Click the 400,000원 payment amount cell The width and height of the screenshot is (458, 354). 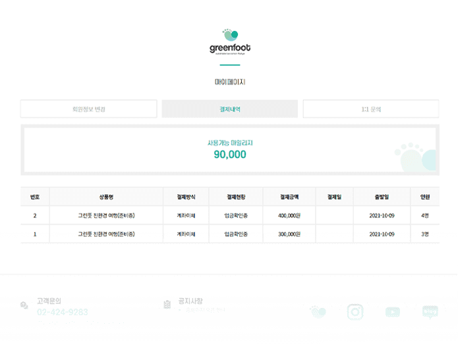click(289, 216)
